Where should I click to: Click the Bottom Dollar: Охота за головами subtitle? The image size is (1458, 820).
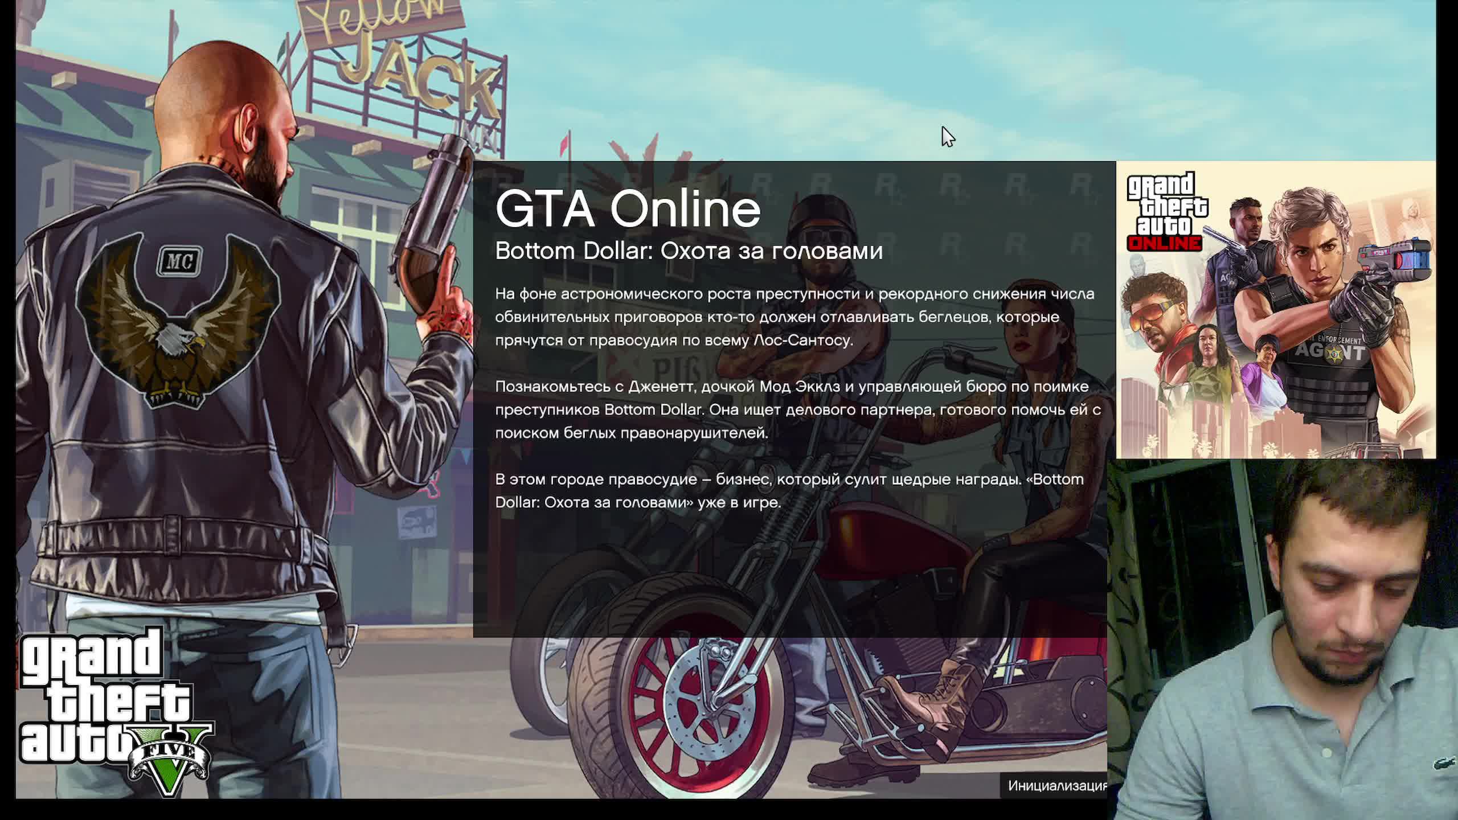(x=689, y=251)
